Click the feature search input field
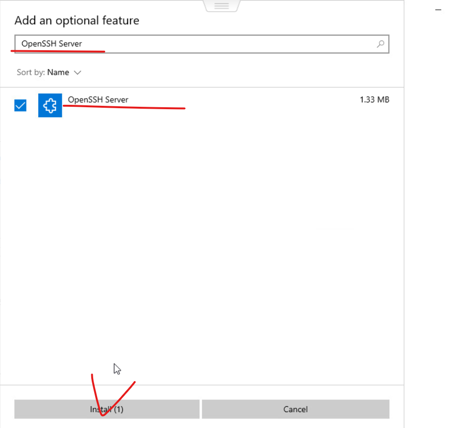Image resolution: width=450 pixels, height=428 pixels. (202, 44)
